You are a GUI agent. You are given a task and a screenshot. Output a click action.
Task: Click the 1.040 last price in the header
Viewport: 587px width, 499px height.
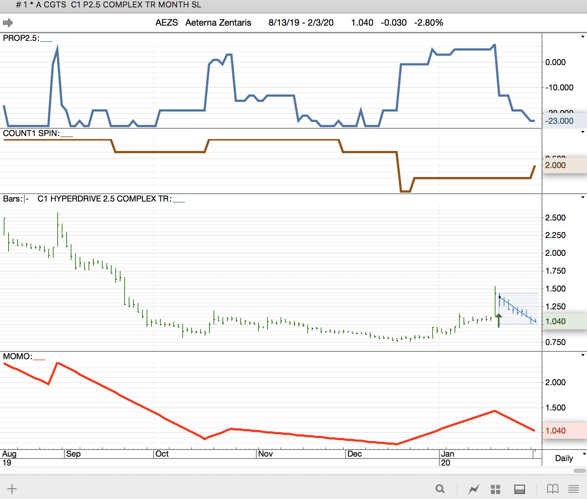coord(362,23)
